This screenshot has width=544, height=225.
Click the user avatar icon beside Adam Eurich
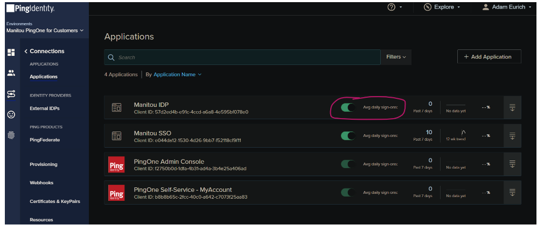click(x=486, y=7)
